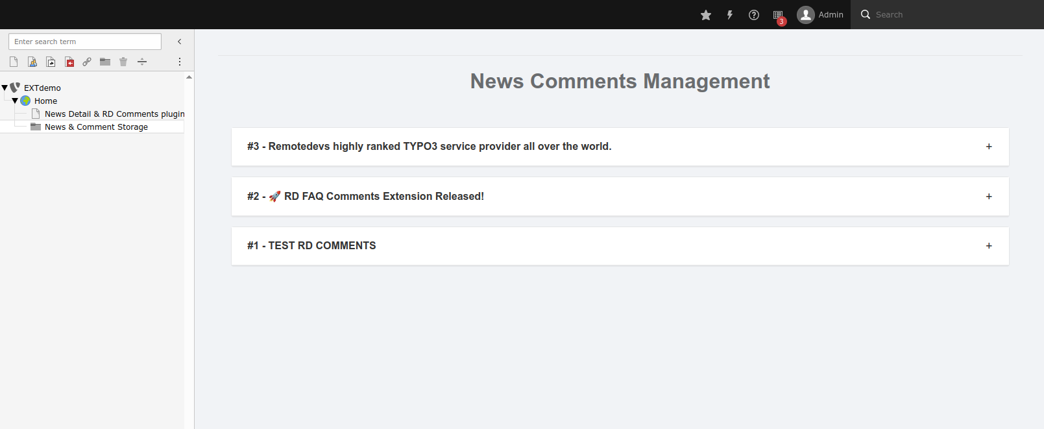Viewport: 1044px width, 429px height.
Task: Expand news item #1 with plus icon
Action: [989, 245]
